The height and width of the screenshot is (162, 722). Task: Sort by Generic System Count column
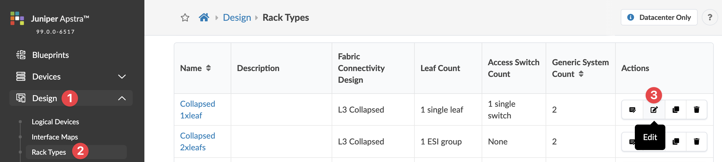pyautogui.click(x=581, y=74)
